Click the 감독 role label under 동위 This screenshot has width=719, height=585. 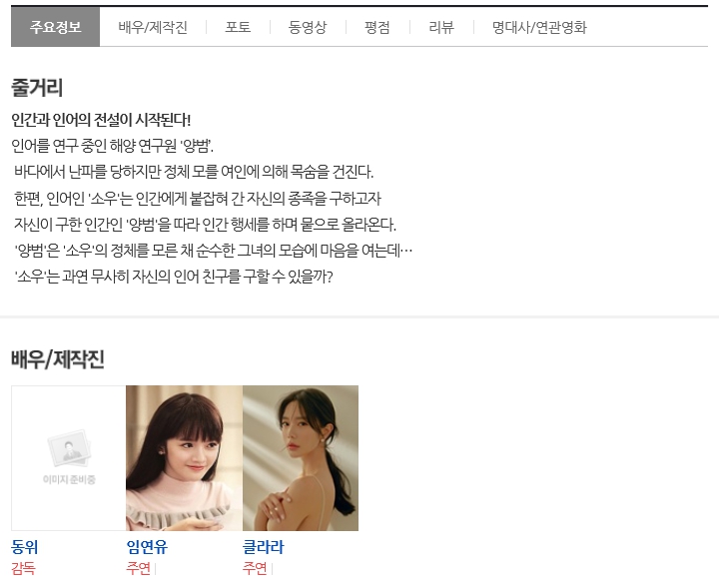pyautogui.click(x=23, y=568)
